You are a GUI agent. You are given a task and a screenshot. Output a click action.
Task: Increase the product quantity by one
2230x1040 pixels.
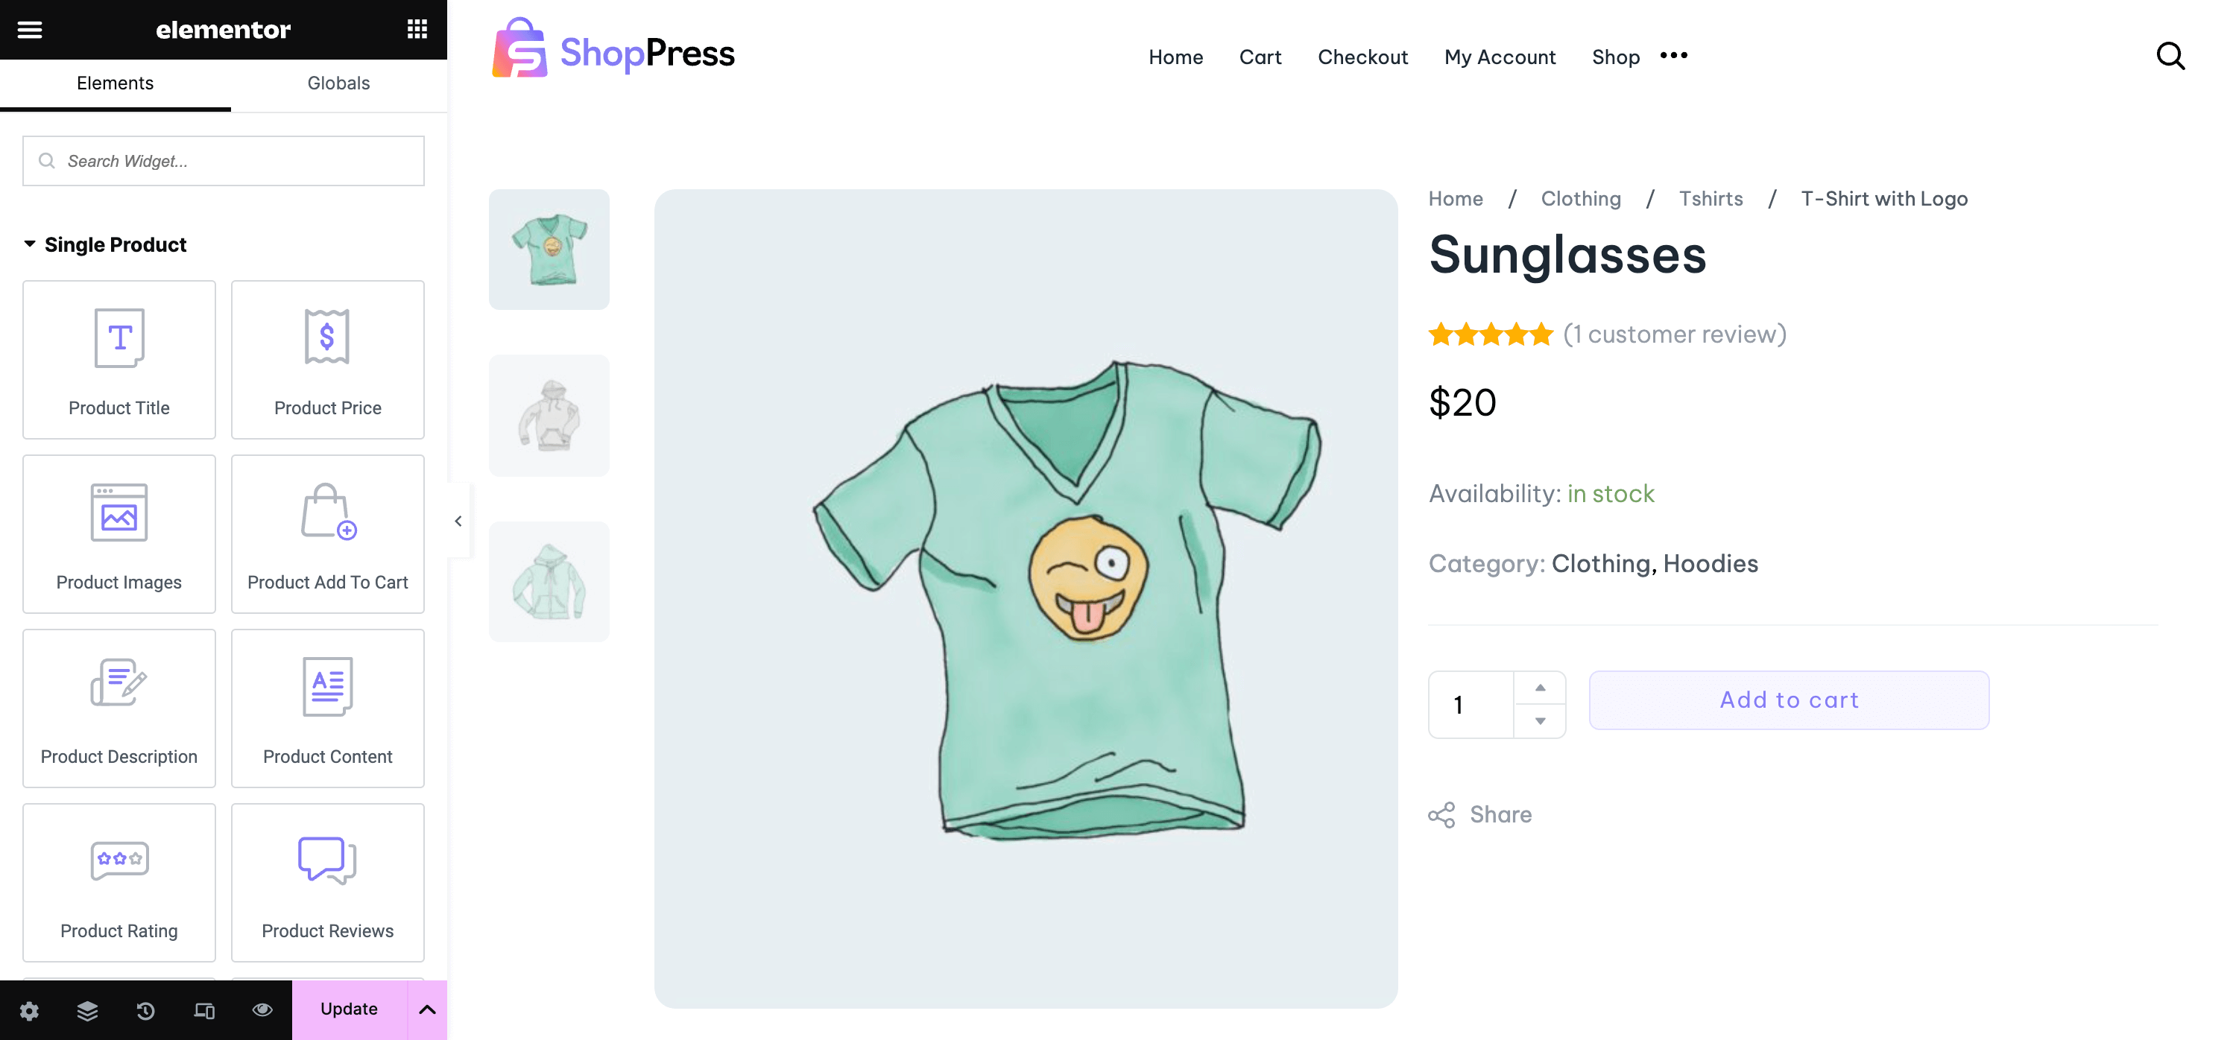(x=1540, y=688)
